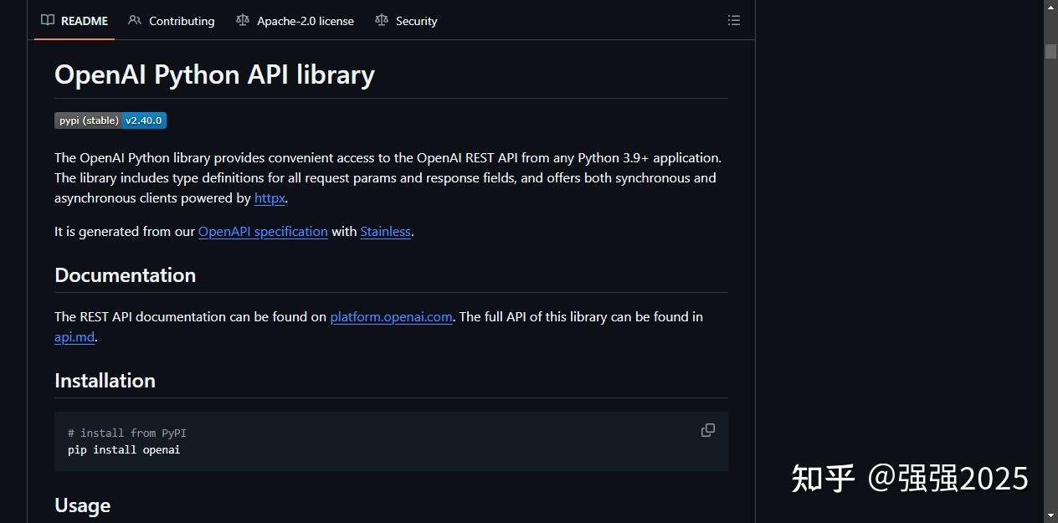The image size is (1058, 523).
Task: Click the scrollbar up arrow
Action: (1050, 7)
